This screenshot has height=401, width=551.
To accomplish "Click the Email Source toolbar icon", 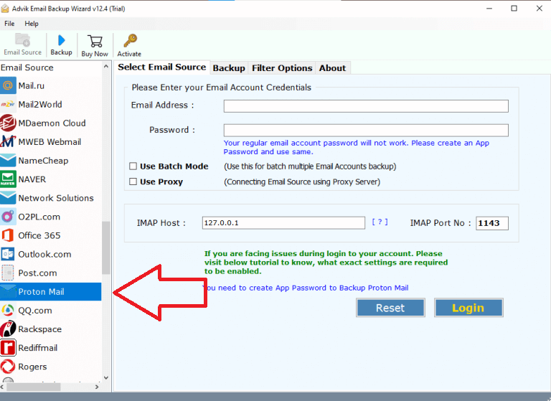I will coord(23,40).
